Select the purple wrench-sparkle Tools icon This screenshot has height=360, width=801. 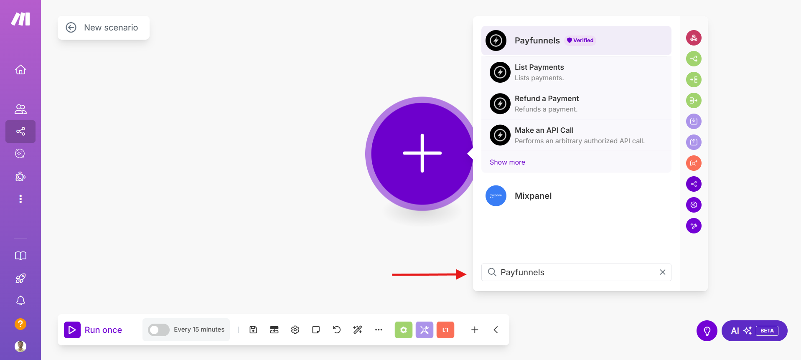point(694,226)
